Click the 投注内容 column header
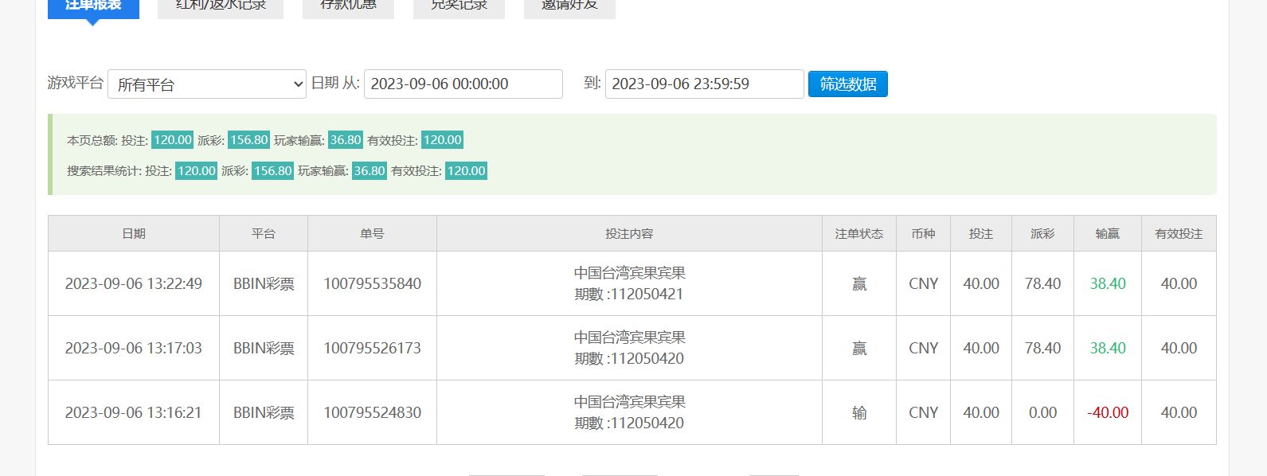Image resolution: width=1267 pixels, height=476 pixels. (x=629, y=234)
